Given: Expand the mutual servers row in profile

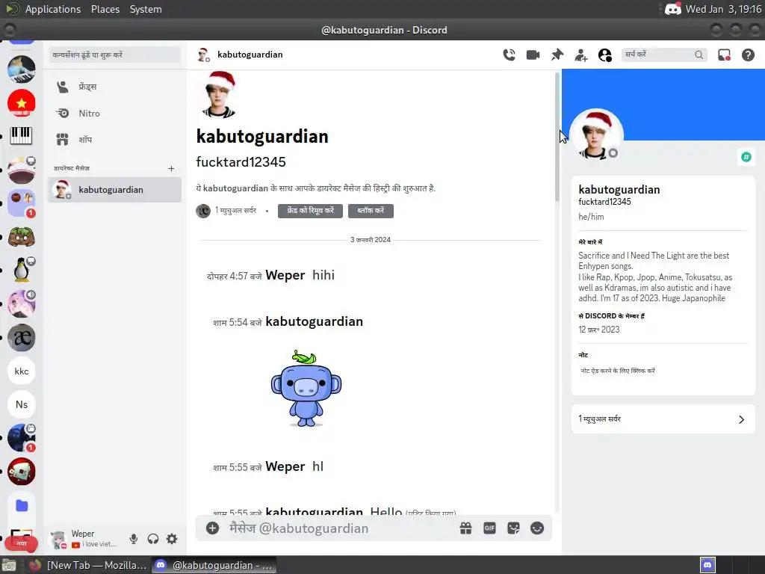Looking at the screenshot, I should 663,419.
